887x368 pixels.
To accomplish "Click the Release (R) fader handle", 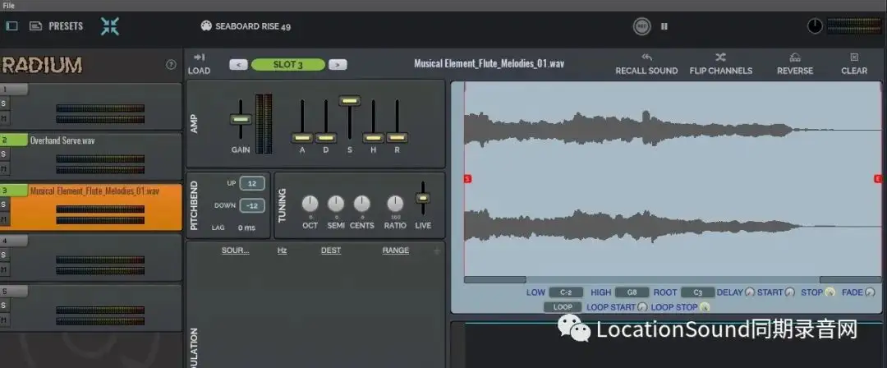I will (x=398, y=137).
